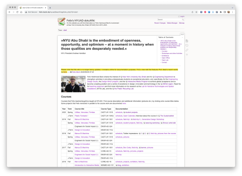Open the Design Minor program link
Viewport: 242px width, 176px height.
tap(110, 81)
